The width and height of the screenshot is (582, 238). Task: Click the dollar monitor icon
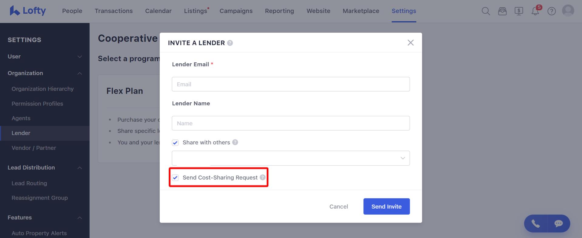click(x=519, y=11)
